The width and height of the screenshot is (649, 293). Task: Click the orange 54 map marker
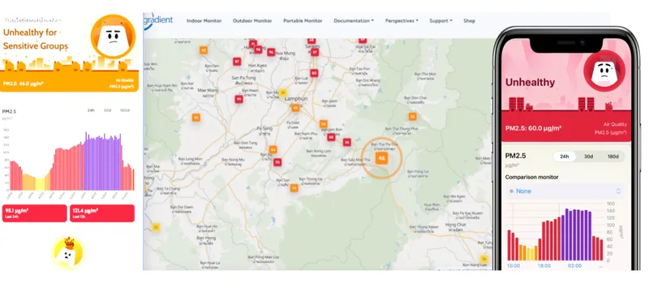click(323, 123)
